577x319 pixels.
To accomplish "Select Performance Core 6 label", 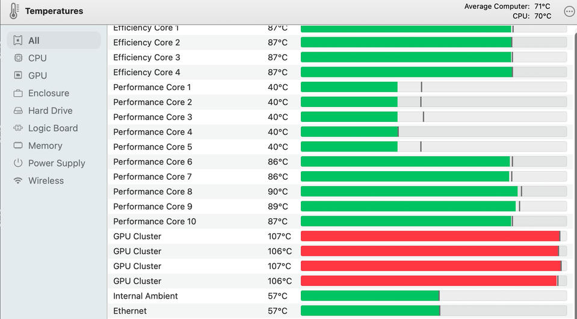I will 152,162.
